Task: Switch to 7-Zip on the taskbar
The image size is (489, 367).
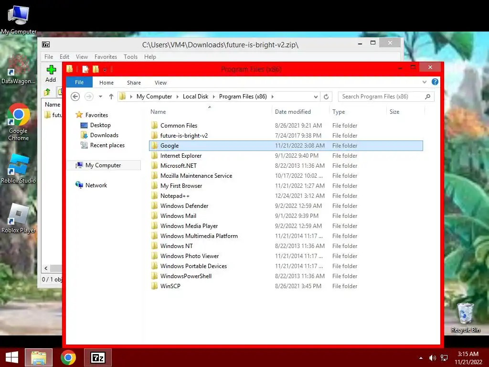Action: pos(98,357)
